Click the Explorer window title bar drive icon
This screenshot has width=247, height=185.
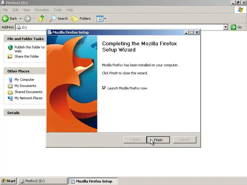click(3, 2)
